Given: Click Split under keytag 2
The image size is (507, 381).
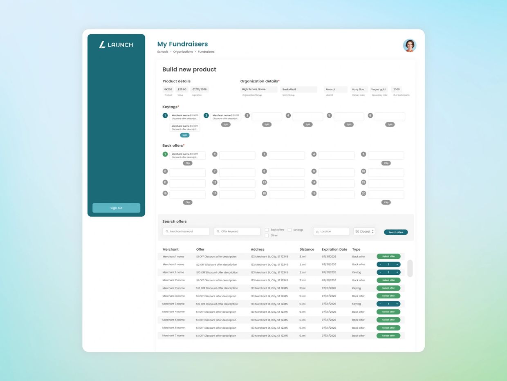Looking at the screenshot, I should [226, 124].
